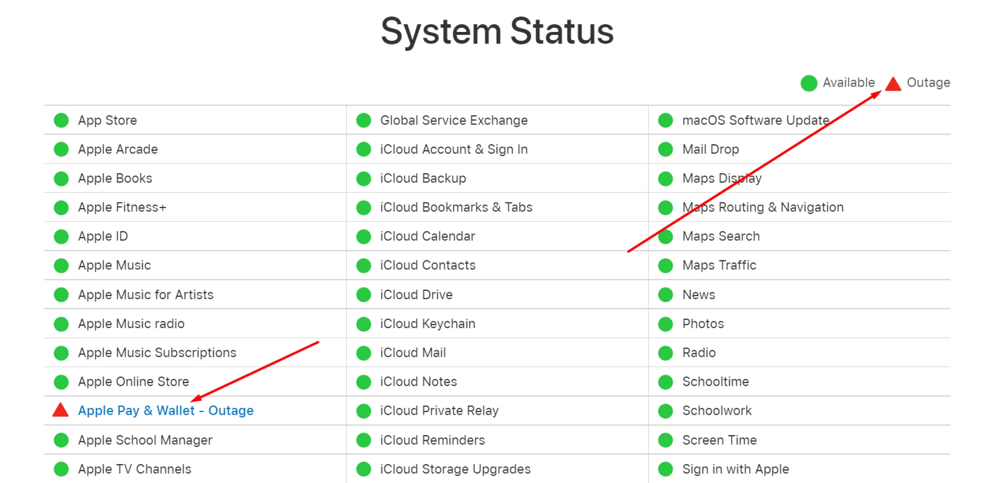Screen dimensions: 992x483
Task: Click the Apple TV Channels service label
Action: [135, 469]
